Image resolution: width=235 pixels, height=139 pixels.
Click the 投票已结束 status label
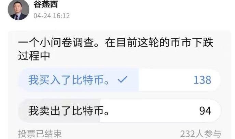click(40, 134)
